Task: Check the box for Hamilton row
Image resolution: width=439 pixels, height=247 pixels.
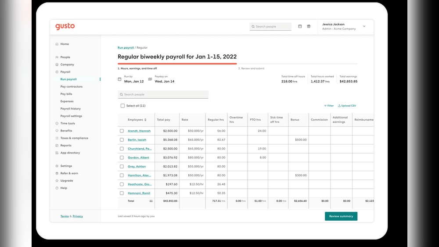Action: 122,175
